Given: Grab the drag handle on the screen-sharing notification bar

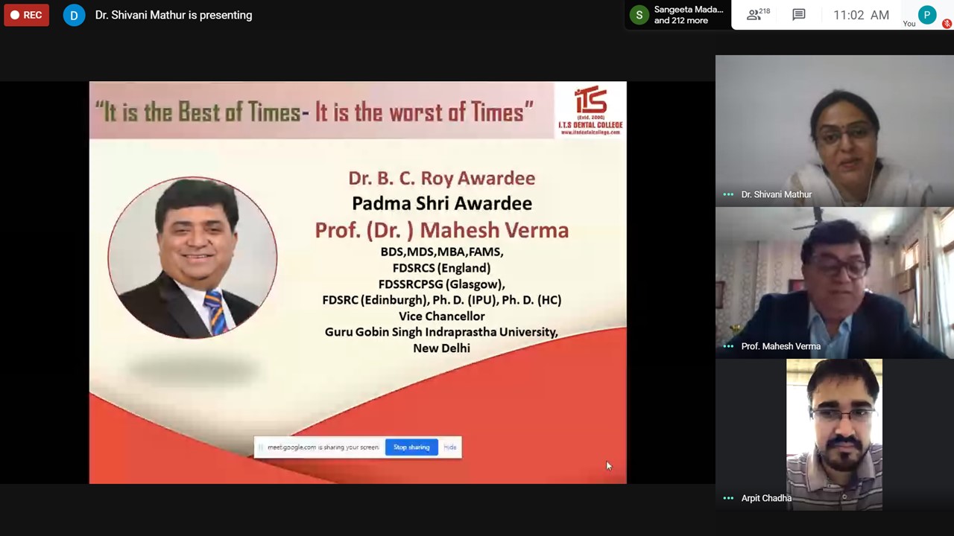Looking at the screenshot, I should tap(261, 447).
